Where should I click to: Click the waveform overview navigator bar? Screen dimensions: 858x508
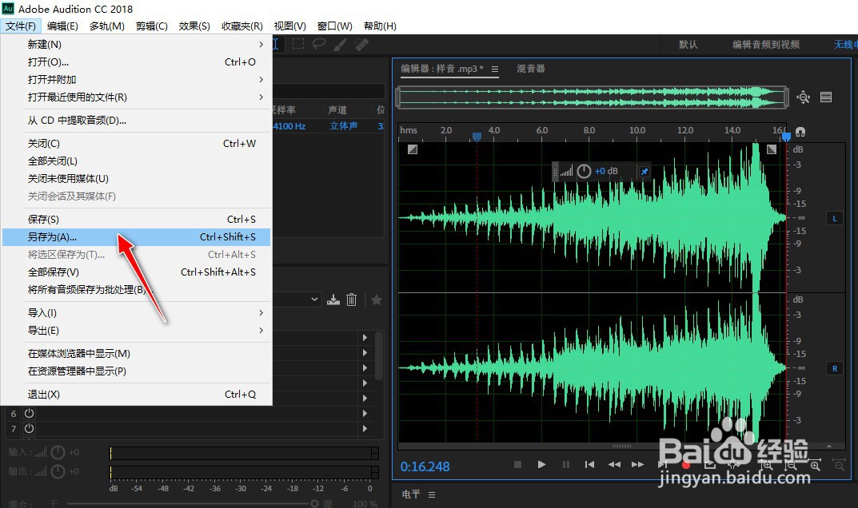coord(593,97)
